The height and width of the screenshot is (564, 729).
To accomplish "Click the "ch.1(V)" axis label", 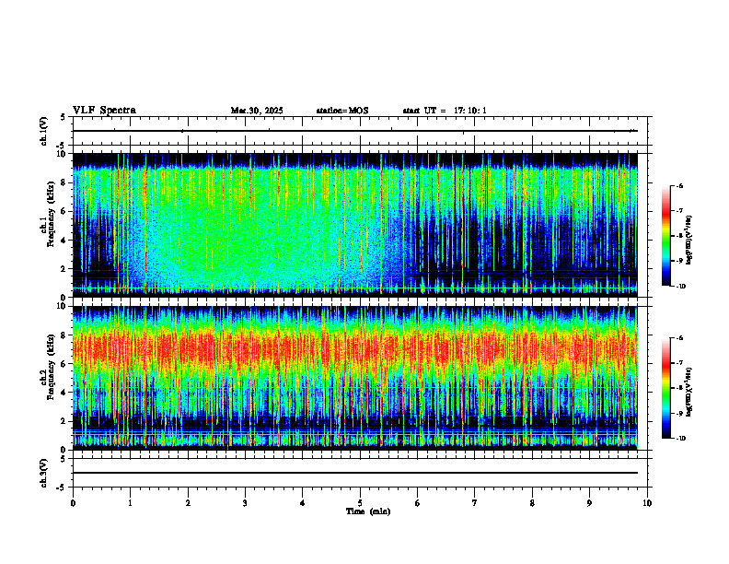I will (x=44, y=131).
